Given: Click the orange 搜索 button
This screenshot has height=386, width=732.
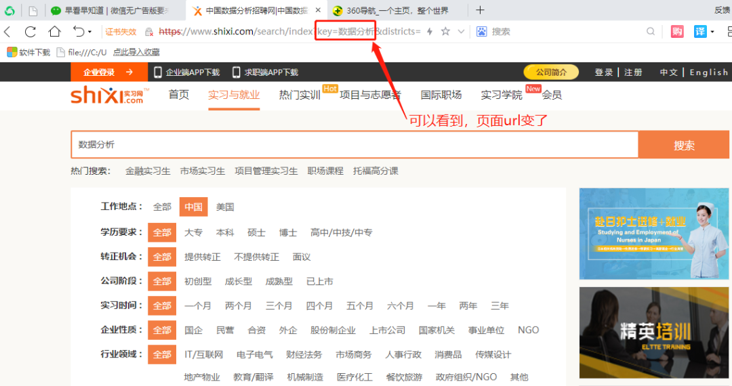Looking at the screenshot, I should (684, 145).
